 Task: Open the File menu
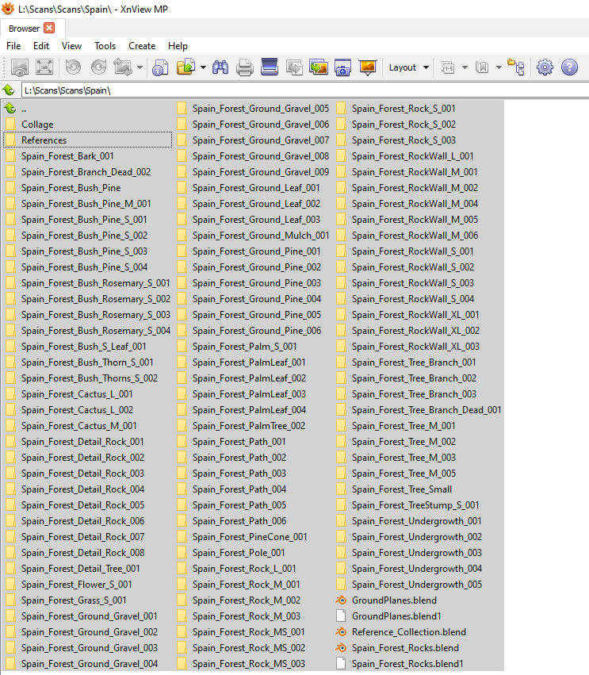pos(13,46)
